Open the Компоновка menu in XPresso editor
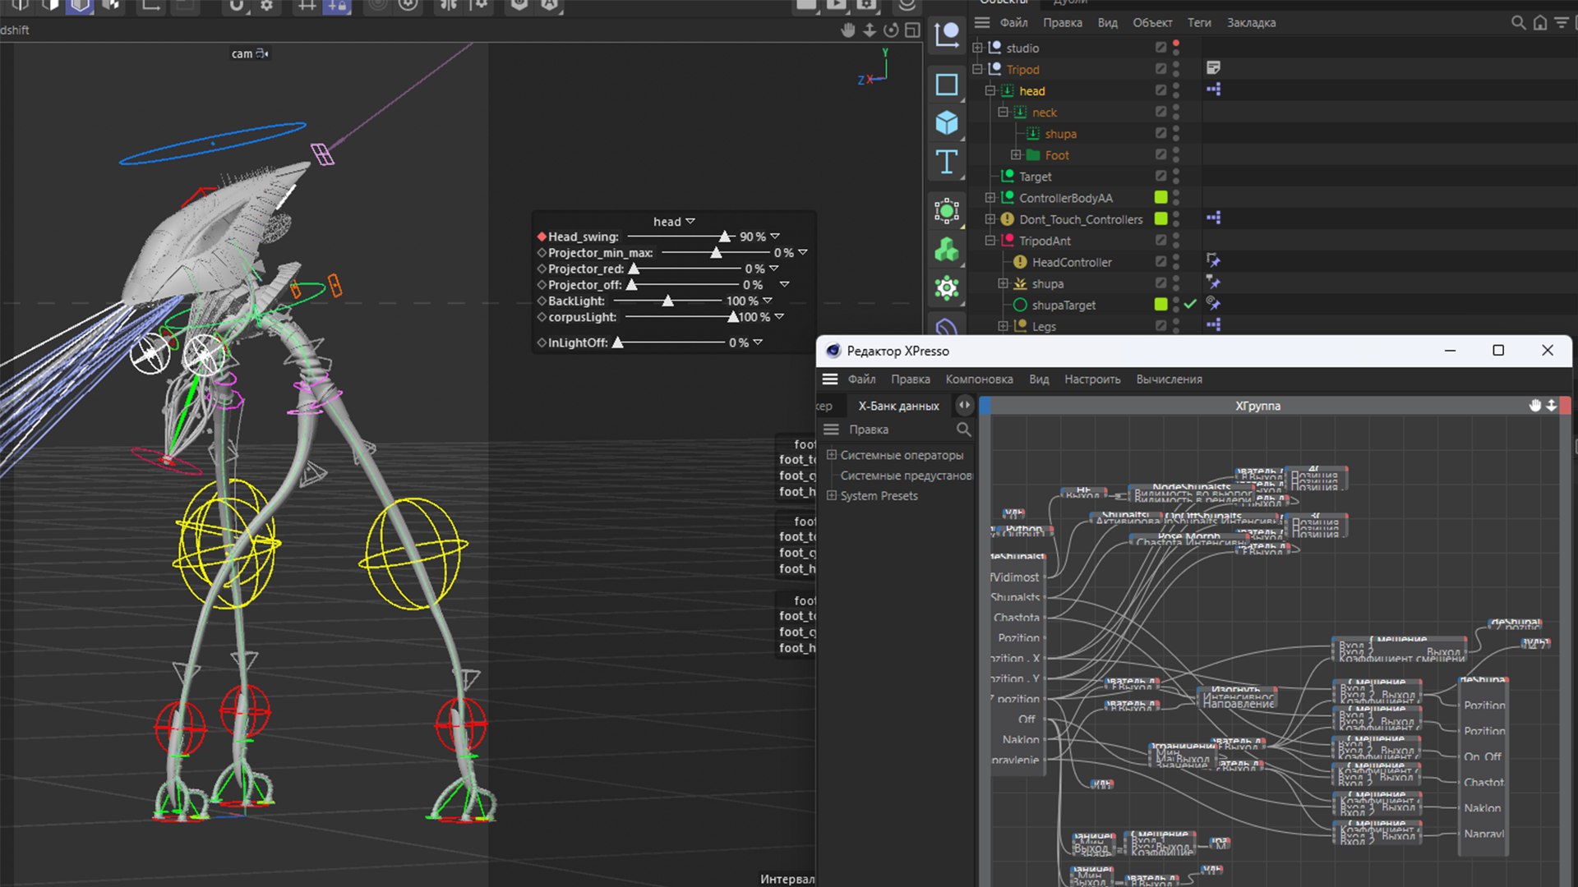Image resolution: width=1578 pixels, height=887 pixels. coord(979,379)
